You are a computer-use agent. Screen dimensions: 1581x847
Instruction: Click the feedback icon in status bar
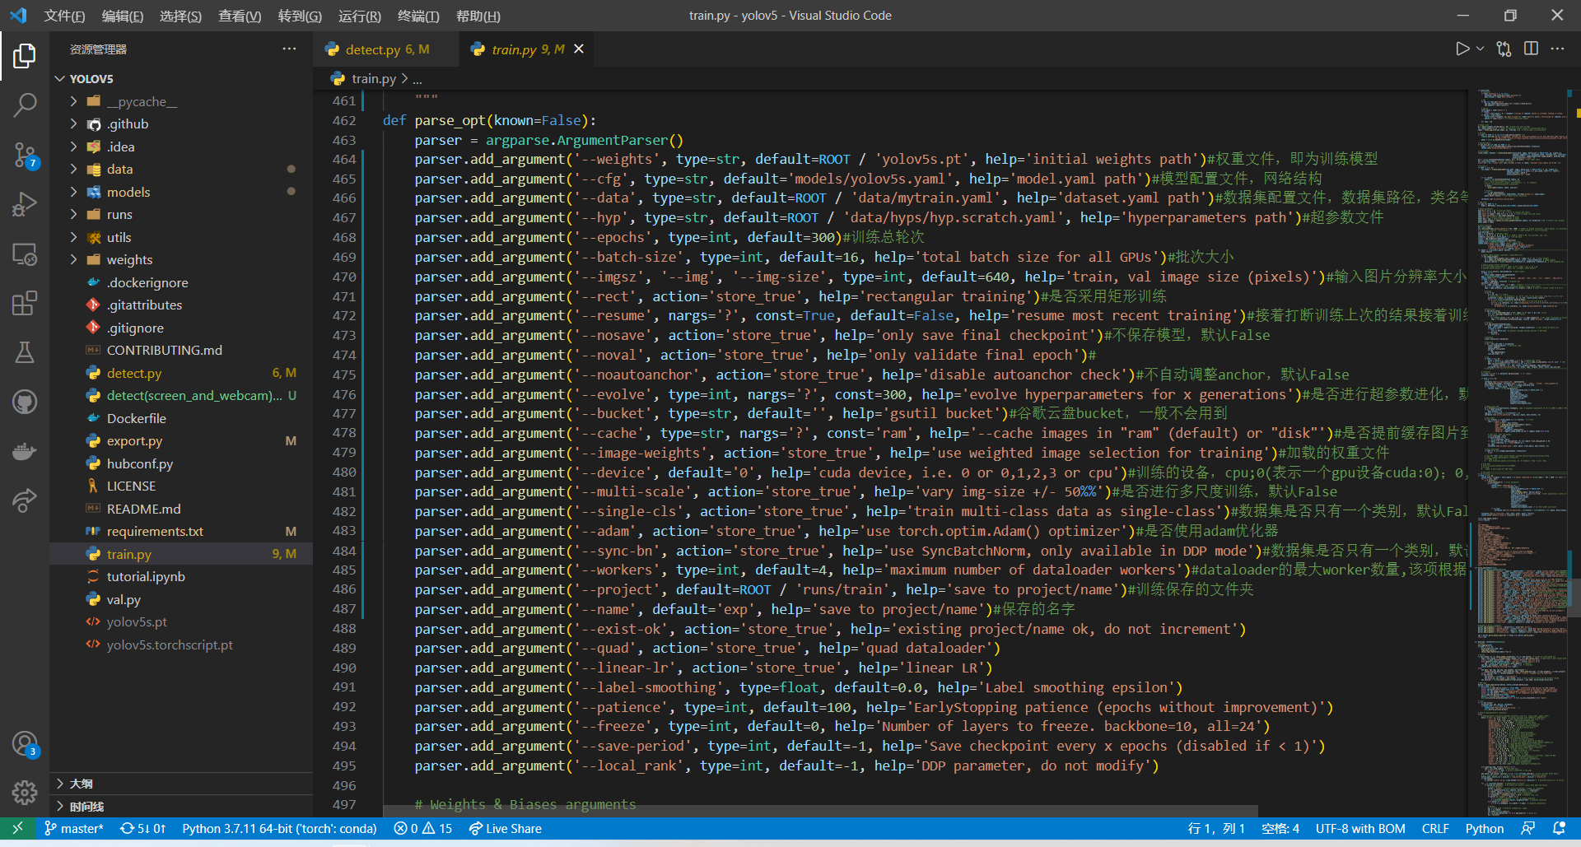pos(1528,828)
